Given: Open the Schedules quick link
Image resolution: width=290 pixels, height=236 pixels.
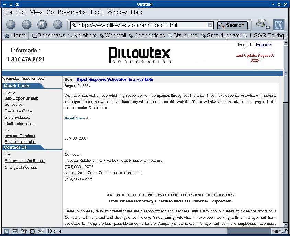Looking at the screenshot, I should [x=13, y=104].
